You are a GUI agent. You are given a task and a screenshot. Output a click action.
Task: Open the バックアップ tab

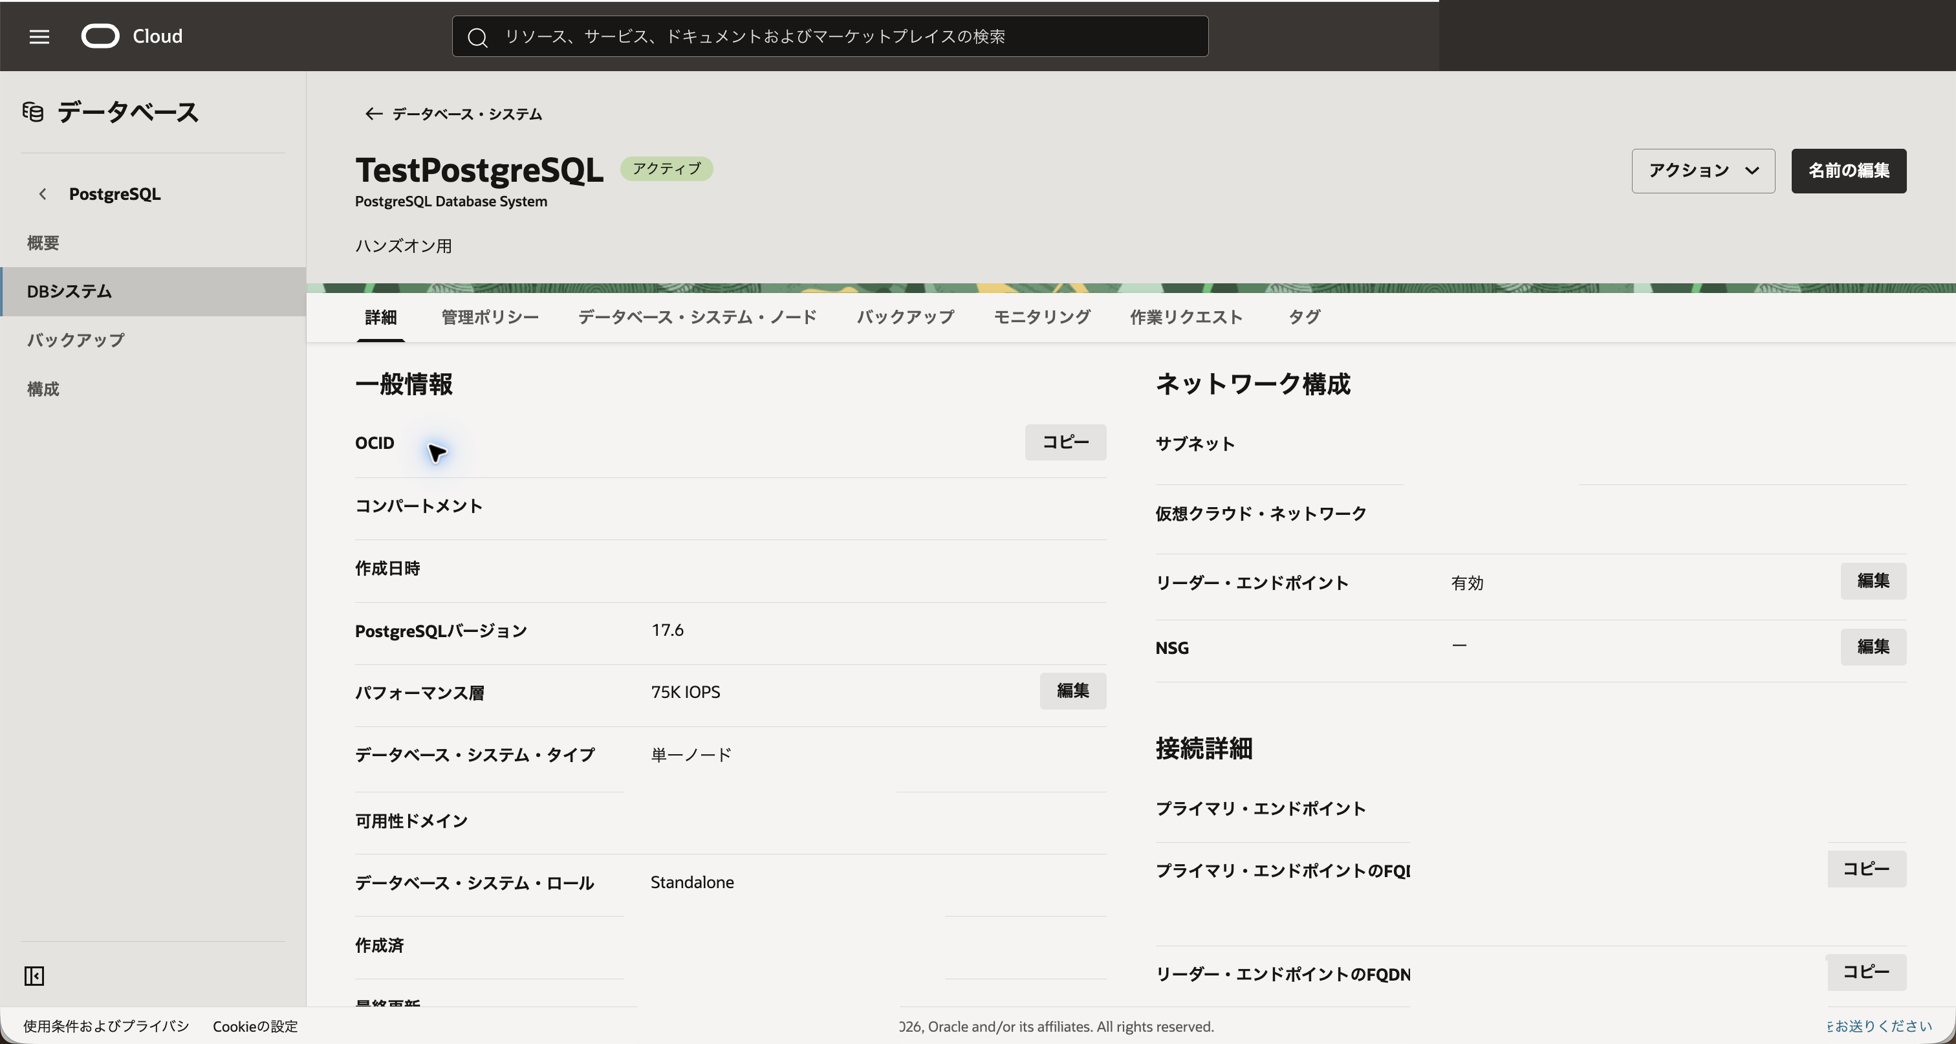(905, 318)
